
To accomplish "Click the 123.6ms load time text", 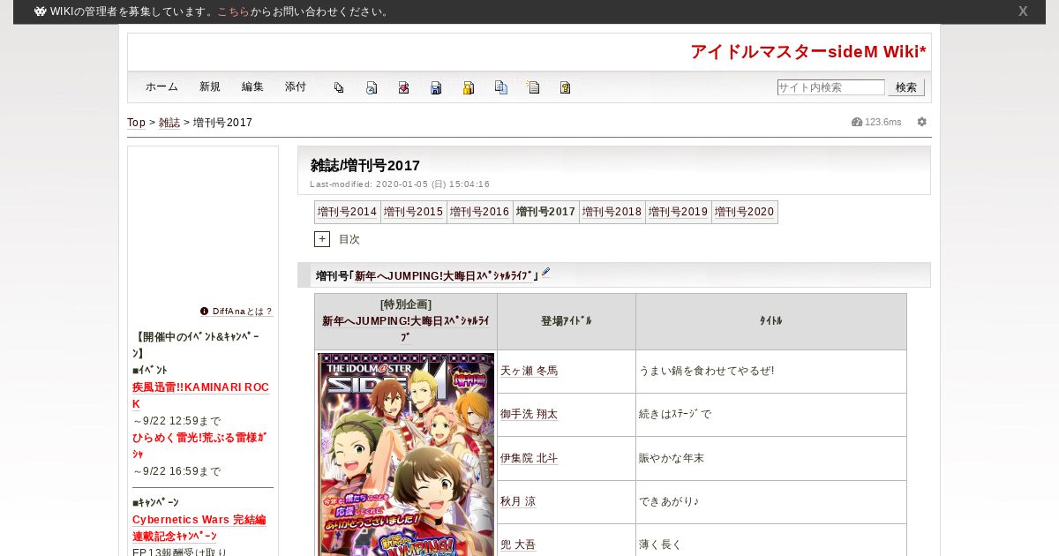I will 883,122.
